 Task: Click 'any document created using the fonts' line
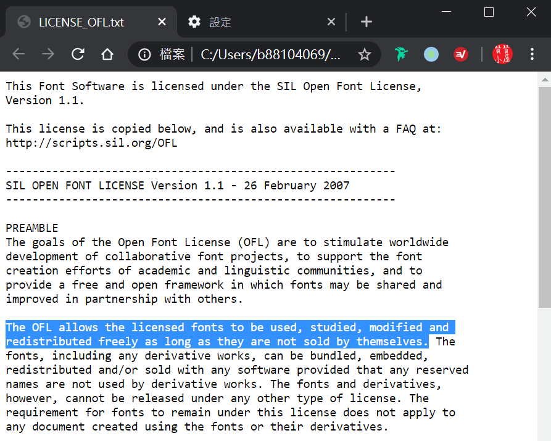click(x=197, y=427)
